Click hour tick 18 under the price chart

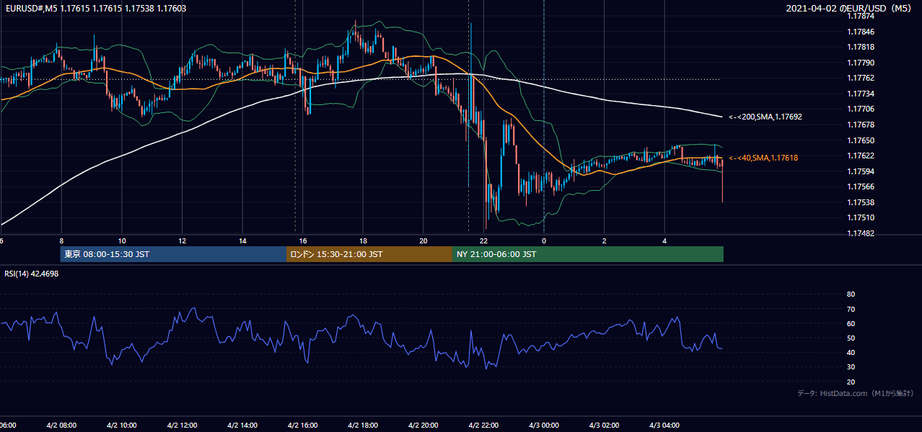click(x=363, y=241)
